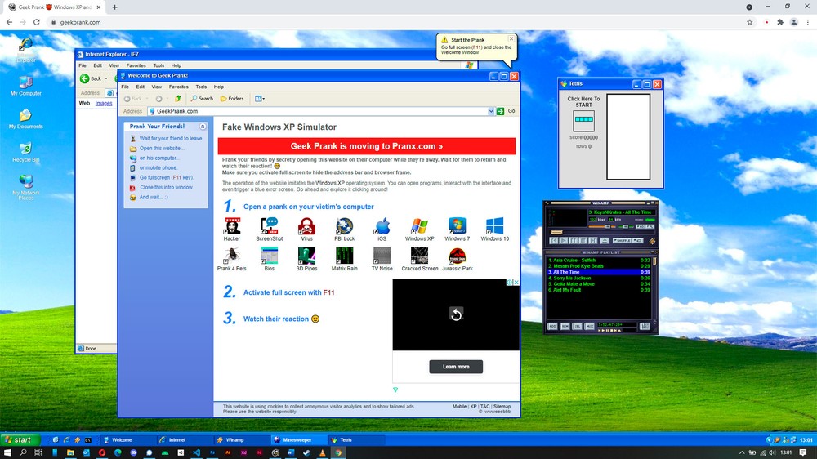Screen dimensions: 817x459
Task: Open My Network Places desktop icon
Action: pos(25,188)
